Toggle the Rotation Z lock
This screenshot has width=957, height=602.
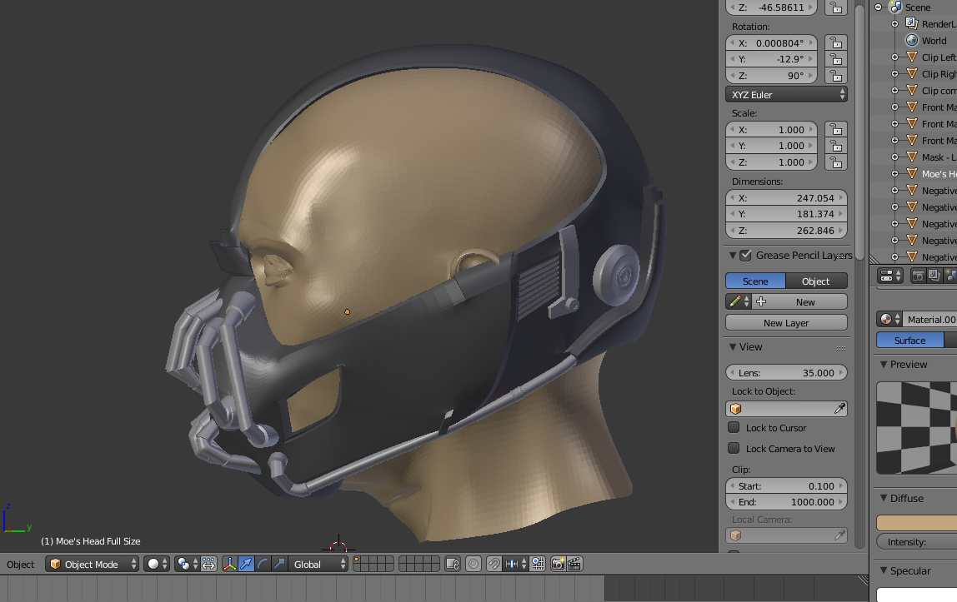[x=836, y=76]
